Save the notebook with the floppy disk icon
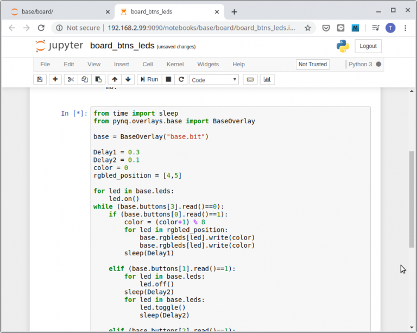 click(x=40, y=79)
